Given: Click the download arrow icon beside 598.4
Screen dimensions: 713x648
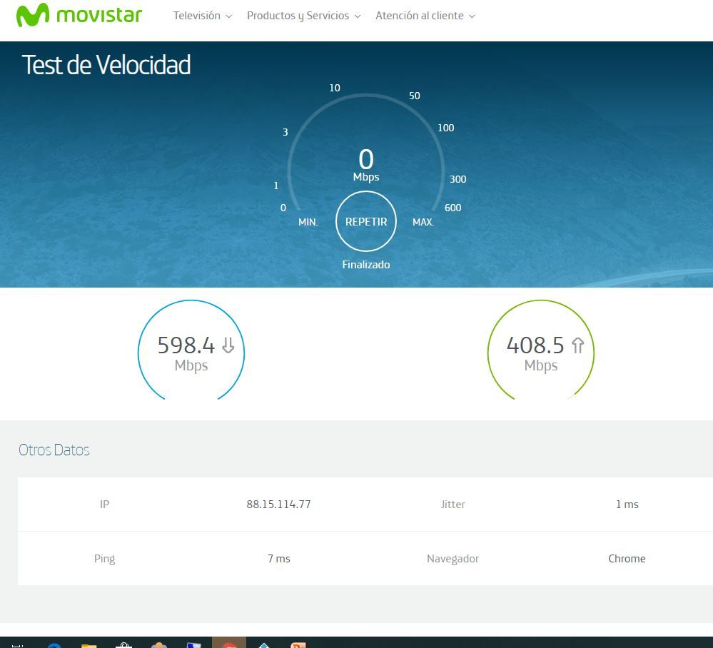Looking at the screenshot, I should point(228,346).
